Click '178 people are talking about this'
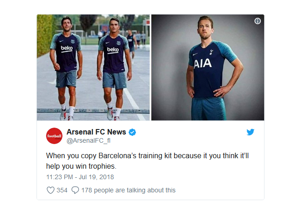This screenshot has height=212, width=301. (x=128, y=190)
